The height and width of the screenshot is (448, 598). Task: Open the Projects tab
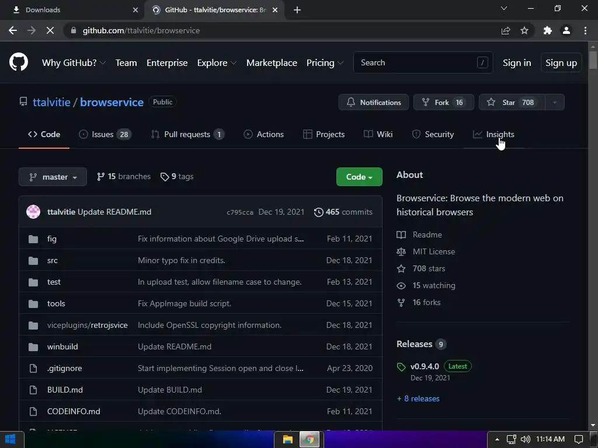[324, 135]
